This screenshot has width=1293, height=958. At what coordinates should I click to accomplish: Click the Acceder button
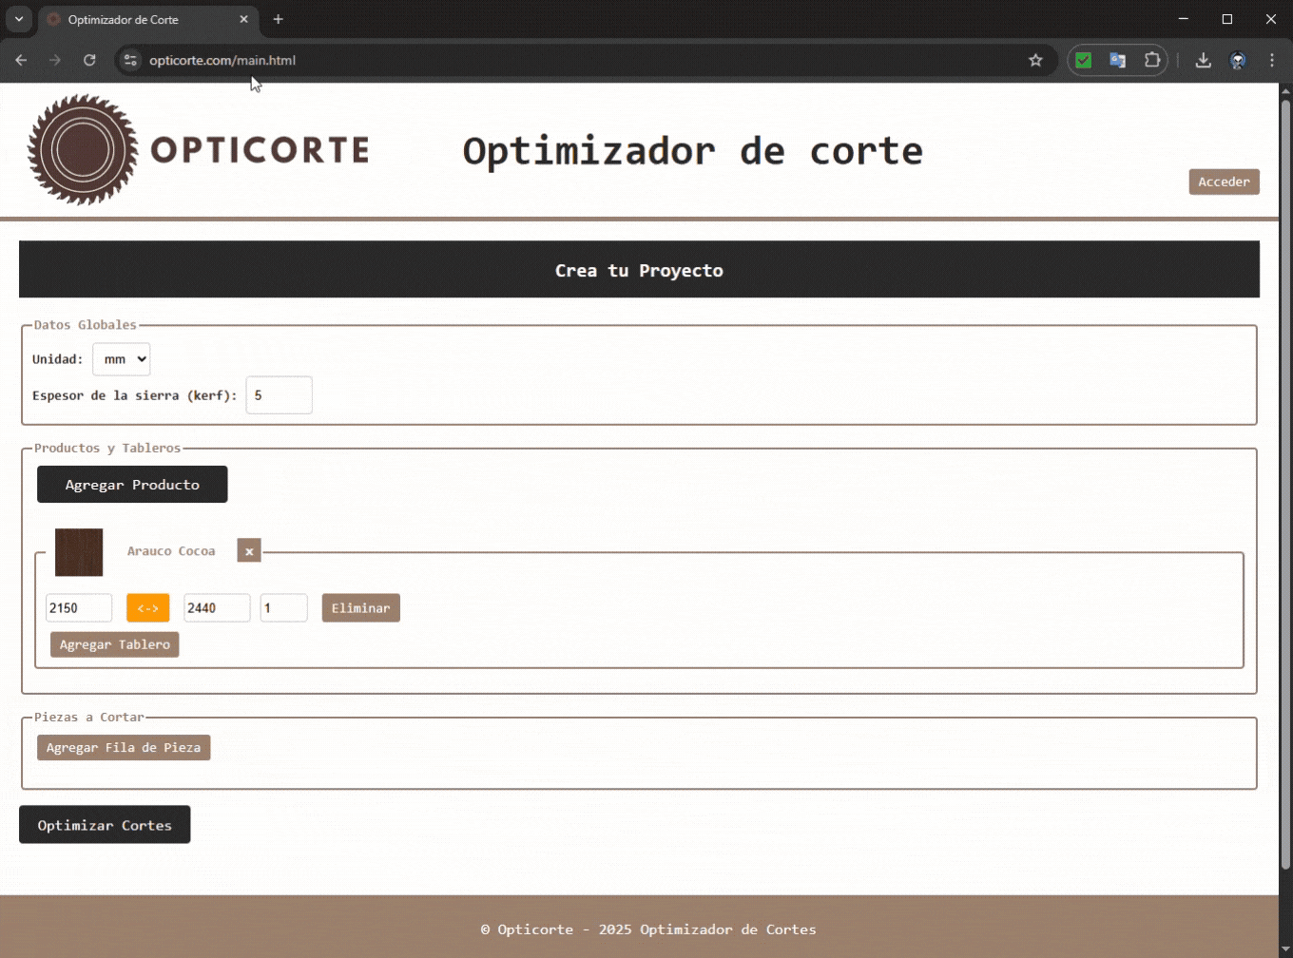(x=1224, y=182)
